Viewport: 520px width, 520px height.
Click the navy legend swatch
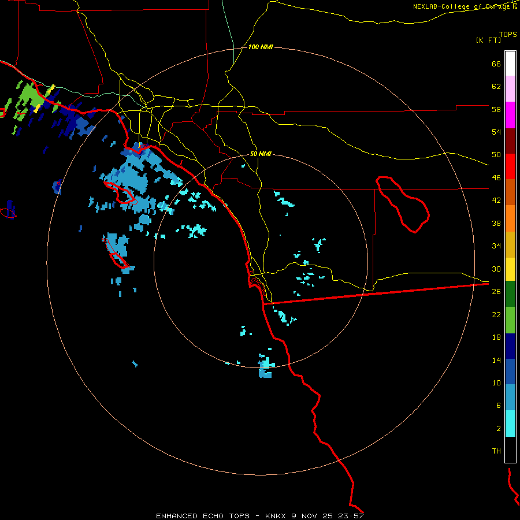pos(510,346)
